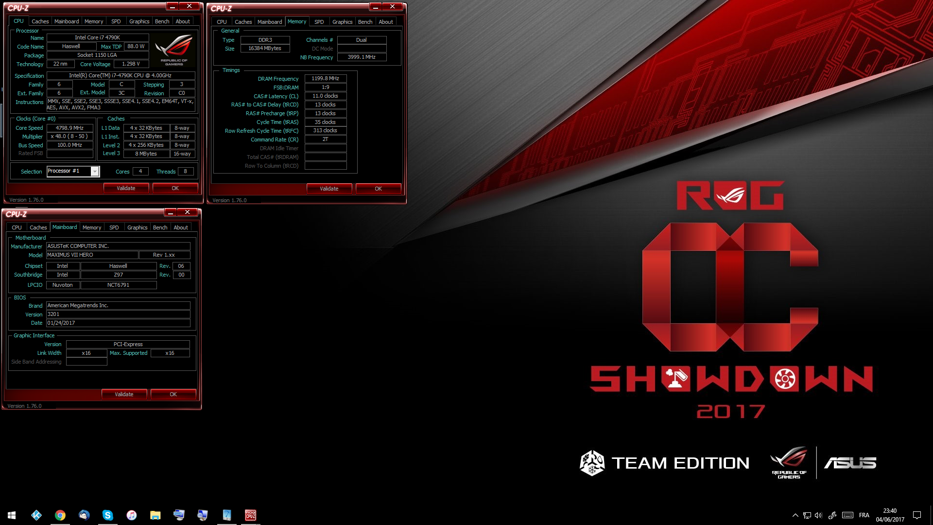Open Bench tab in CPU window
Image resolution: width=933 pixels, height=525 pixels.
[162, 21]
